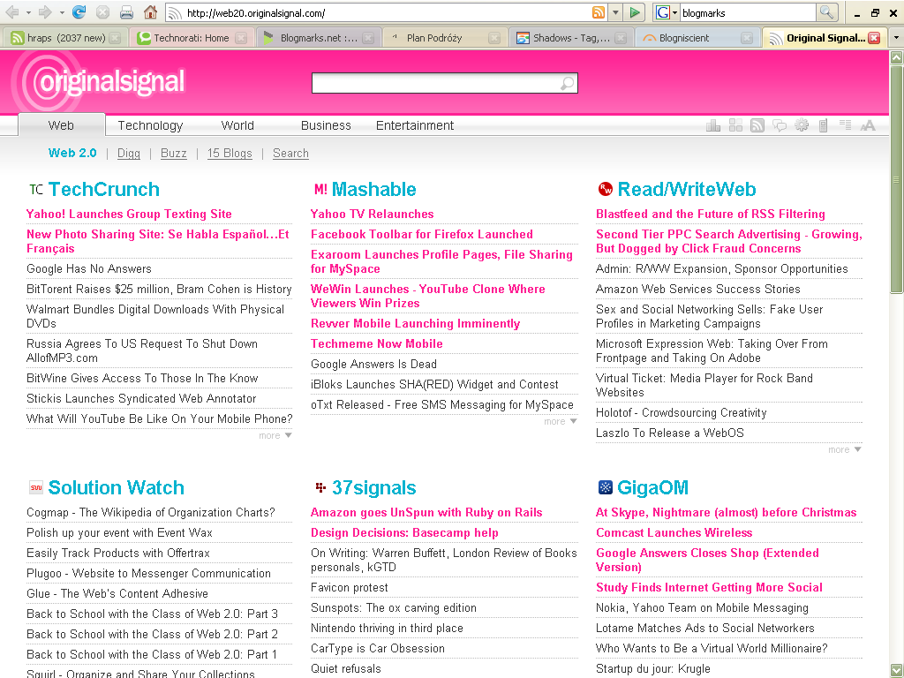
Task: Open the 15 Blogs link
Action: 230,154
